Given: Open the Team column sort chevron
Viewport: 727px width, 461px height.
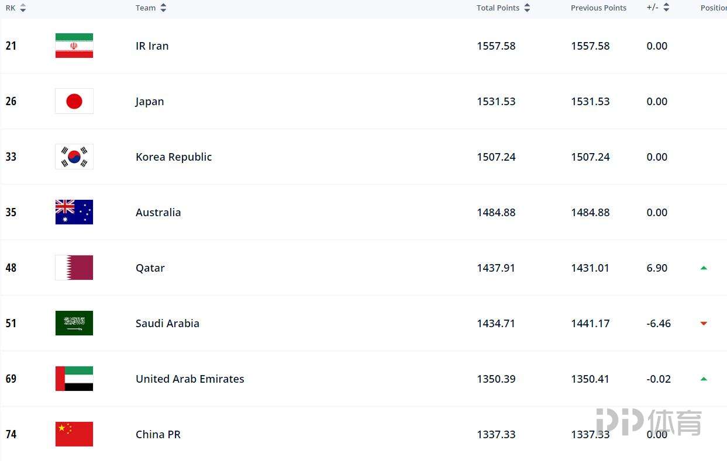Looking at the screenshot, I should (163, 8).
